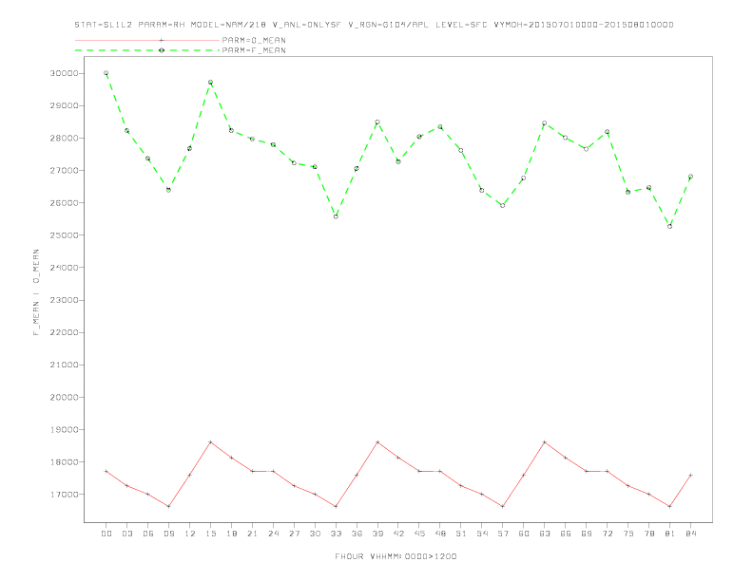Click the PARM=O_MEAN legend label
The height and width of the screenshot is (581, 753).
[254, 40]
